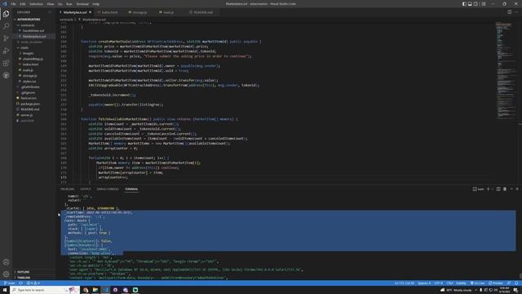Click the Solidity language mode in status bar
The width and height of the screenshot is (522, 294).
coord(461,283)
